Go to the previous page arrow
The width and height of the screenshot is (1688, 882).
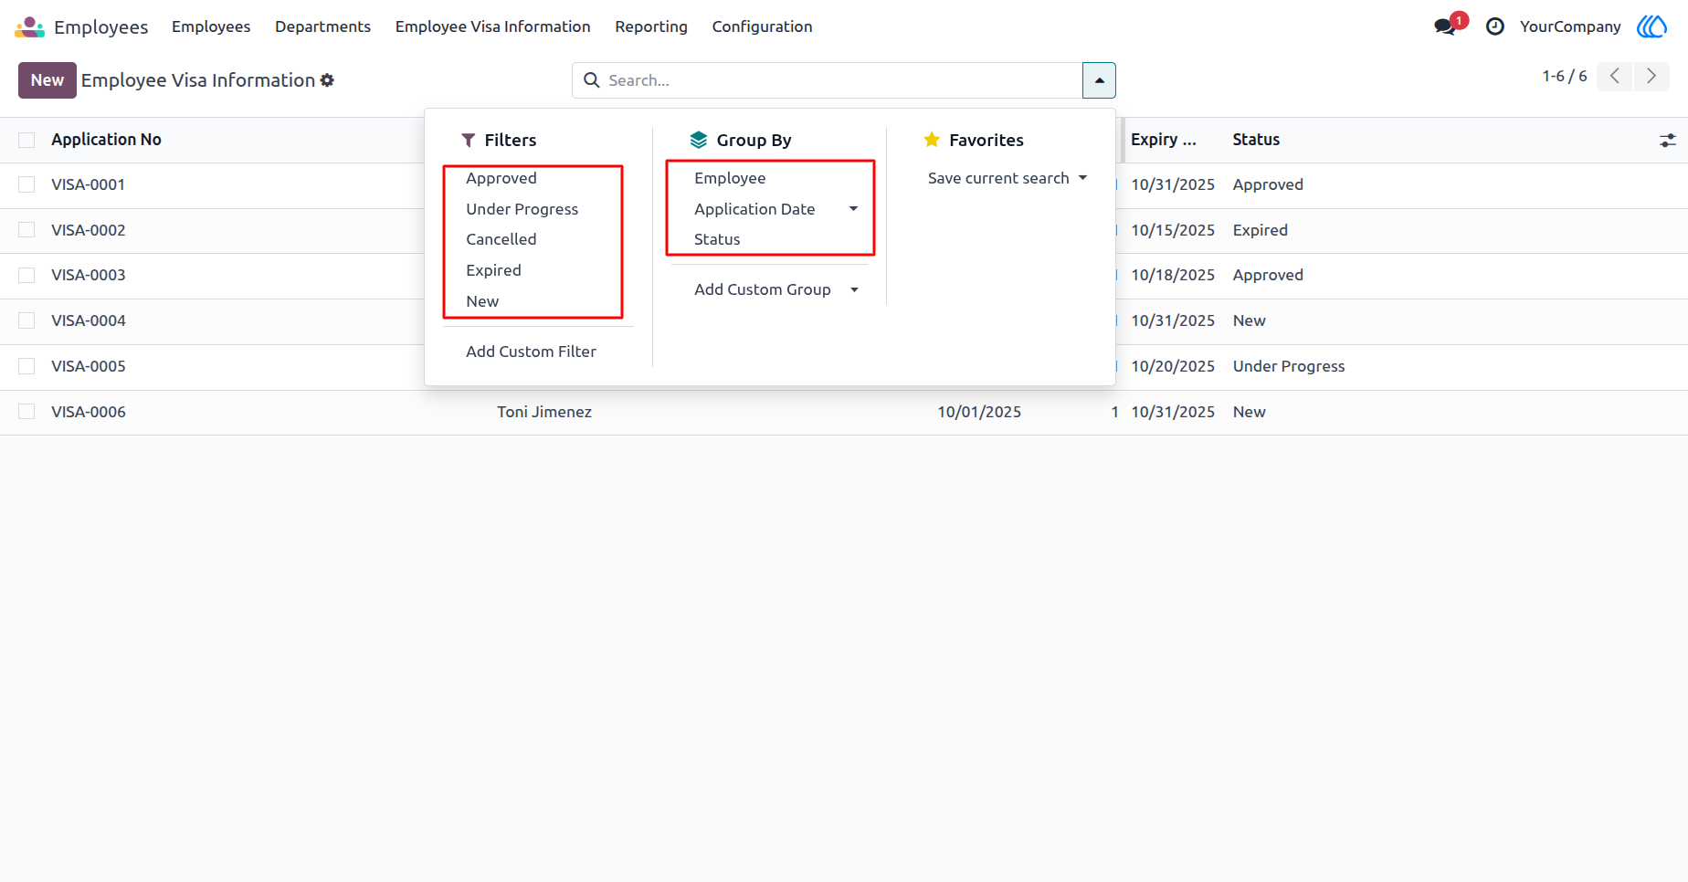click(x=1615, y=76)
